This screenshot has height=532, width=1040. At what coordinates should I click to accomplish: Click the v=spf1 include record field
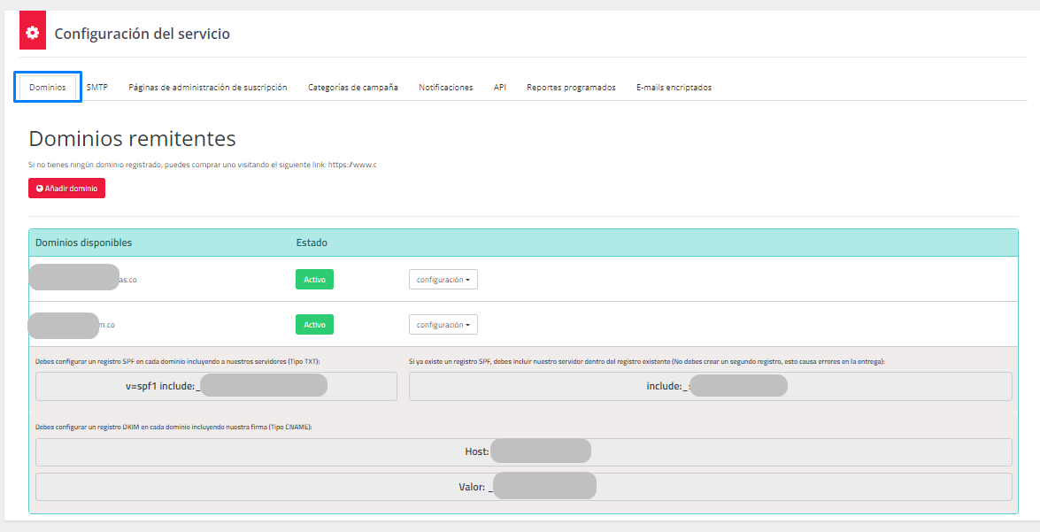click(216, 386)
